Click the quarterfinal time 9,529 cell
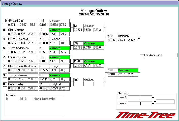 (x=88, y=30)
